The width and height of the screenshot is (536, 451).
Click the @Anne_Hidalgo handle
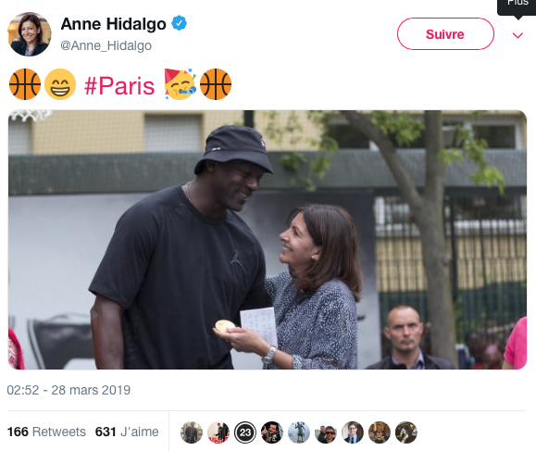coord(106,45)
